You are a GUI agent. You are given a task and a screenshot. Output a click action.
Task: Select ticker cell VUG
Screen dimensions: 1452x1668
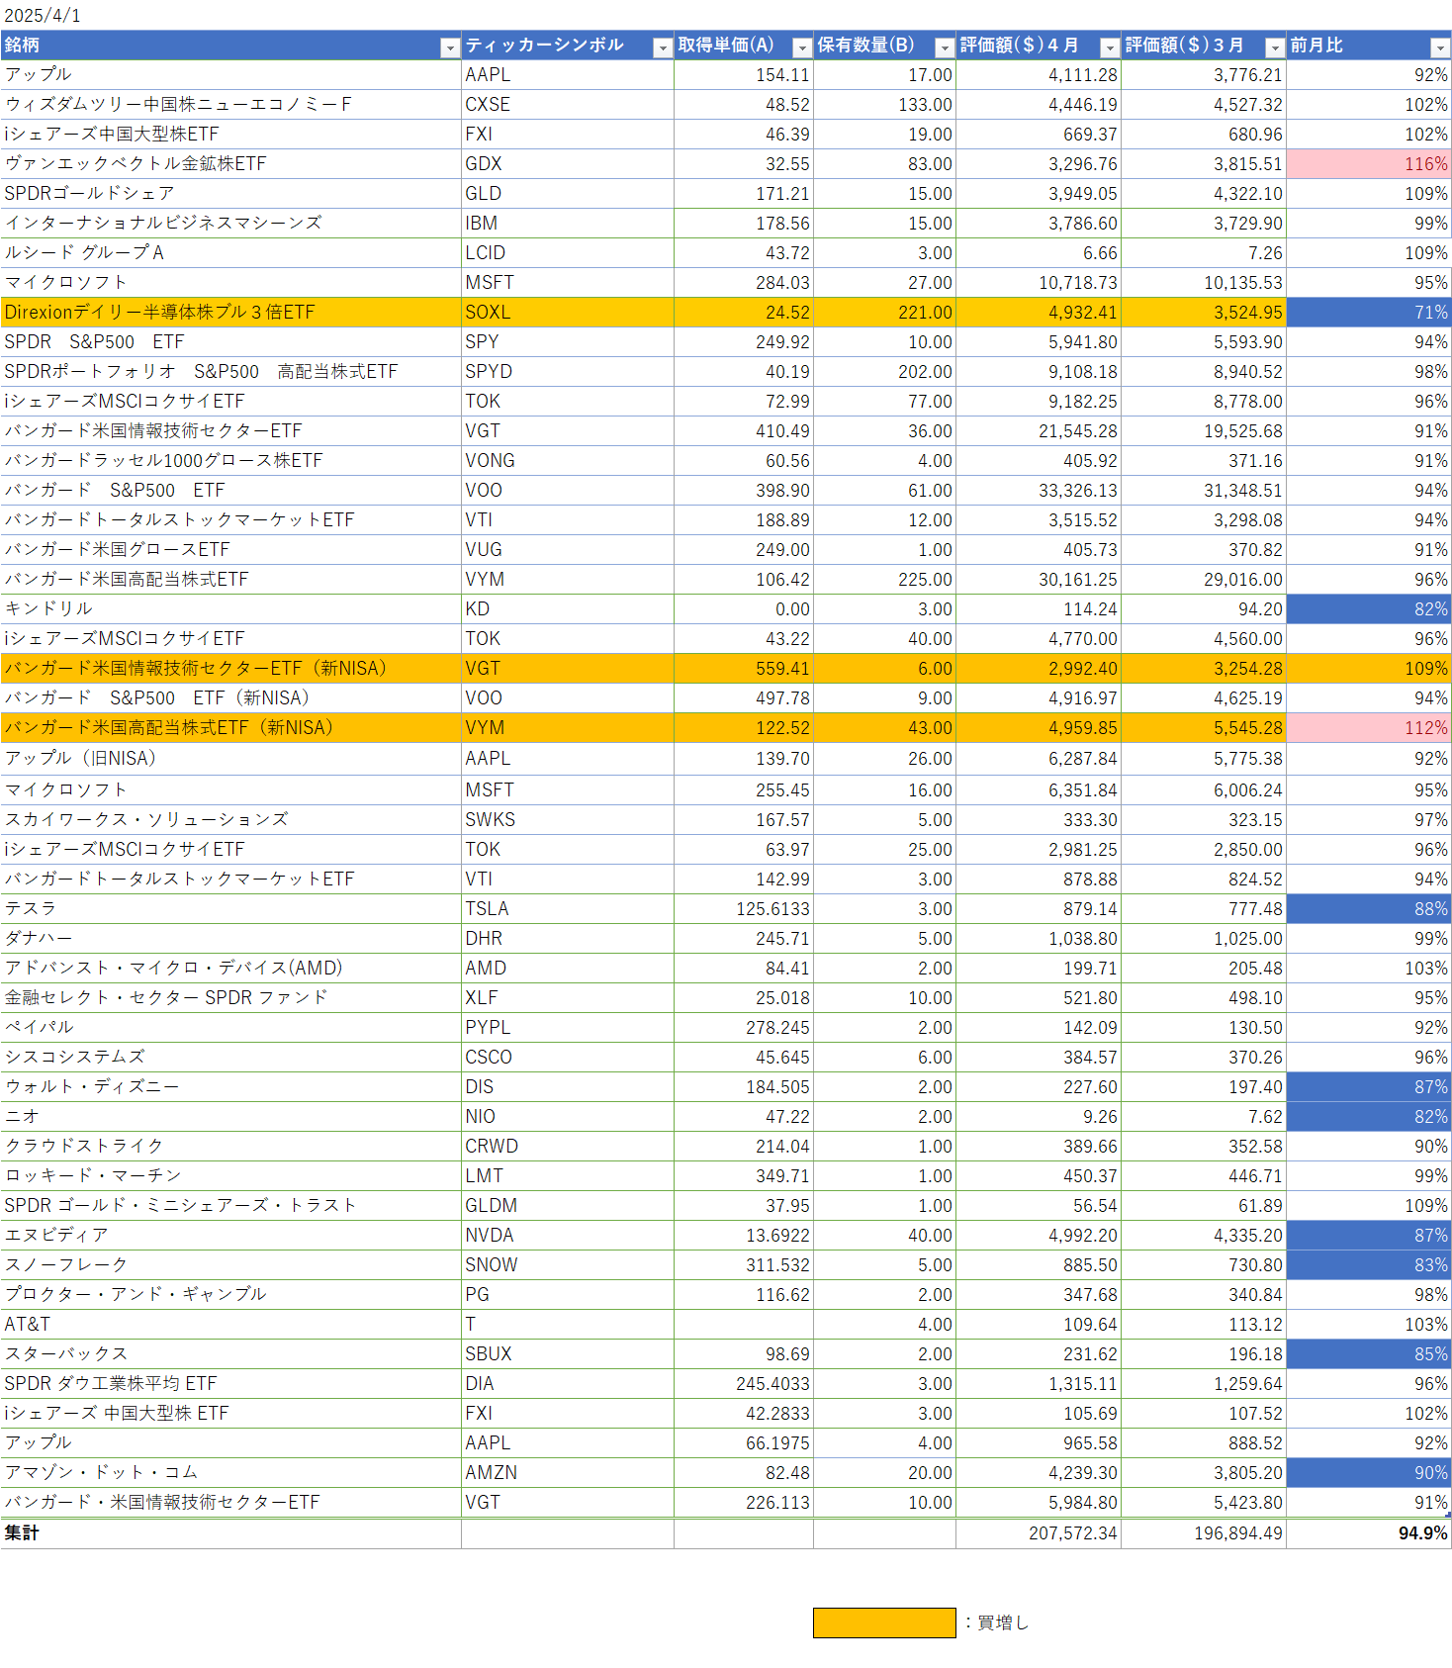coord(568,550)
